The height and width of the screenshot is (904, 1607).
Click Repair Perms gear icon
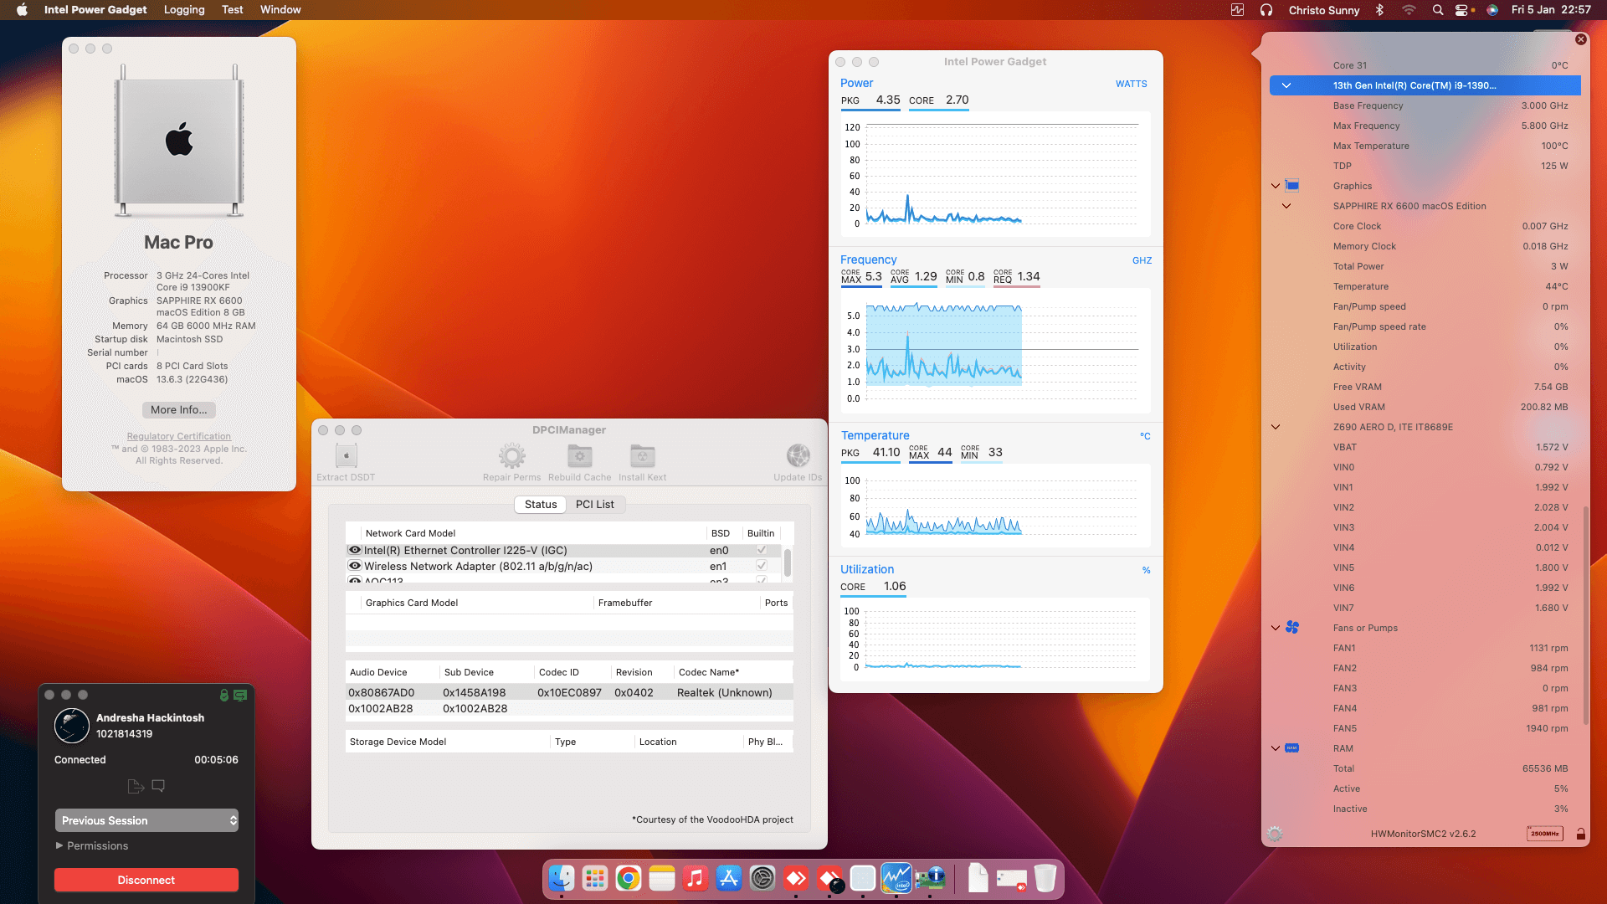pos(512,456)
